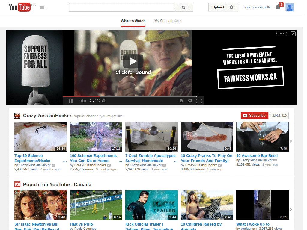Expand options for 7 Cool Zombie video
Screen dimensions: 307x230
point(176,161)
